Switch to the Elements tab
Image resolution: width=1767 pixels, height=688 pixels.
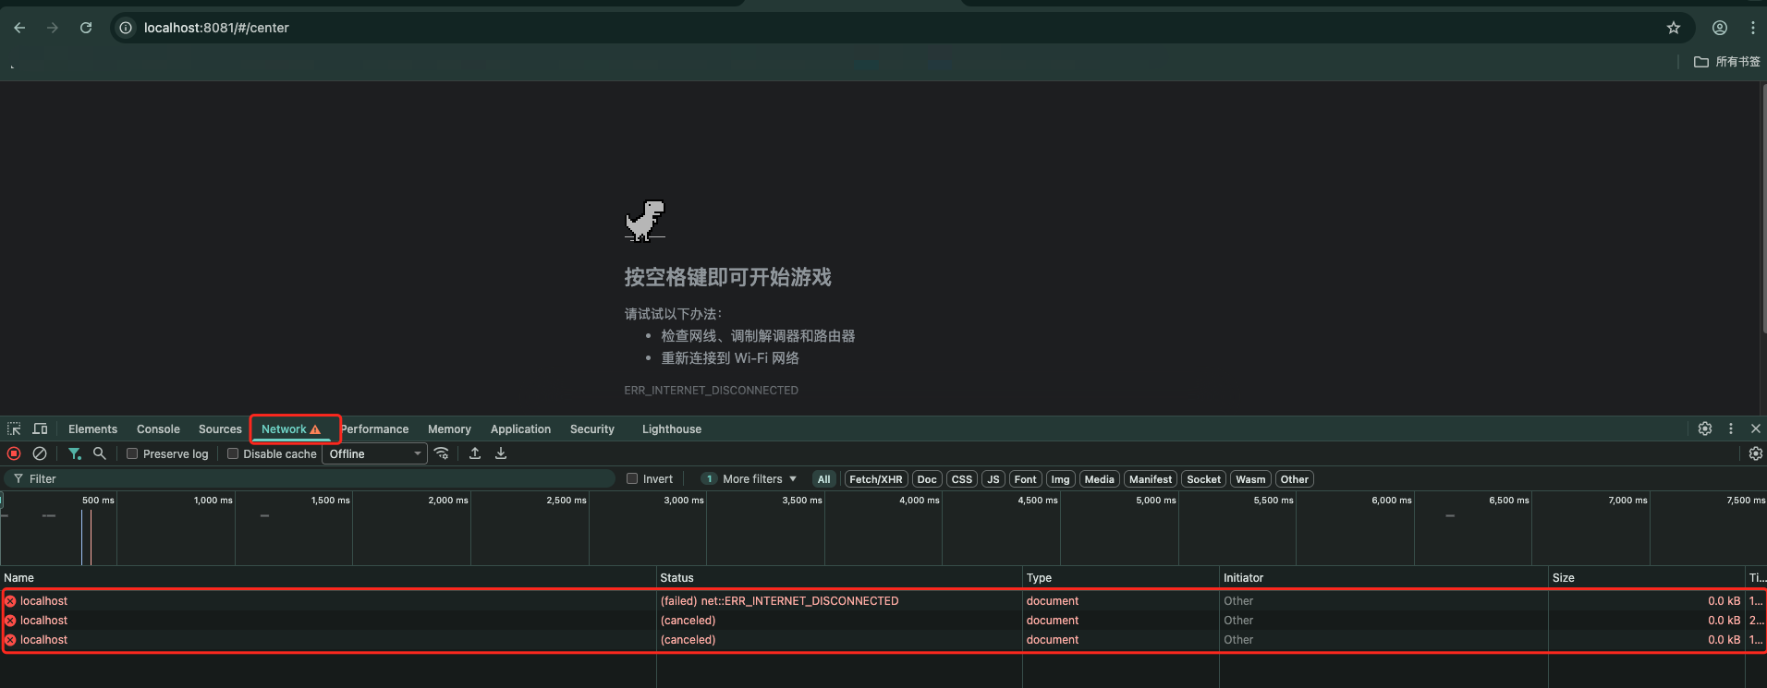[x=92, y=428]
